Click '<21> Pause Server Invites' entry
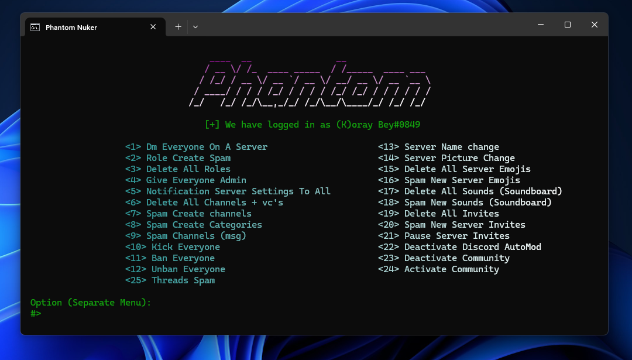 tap(444, 236)
